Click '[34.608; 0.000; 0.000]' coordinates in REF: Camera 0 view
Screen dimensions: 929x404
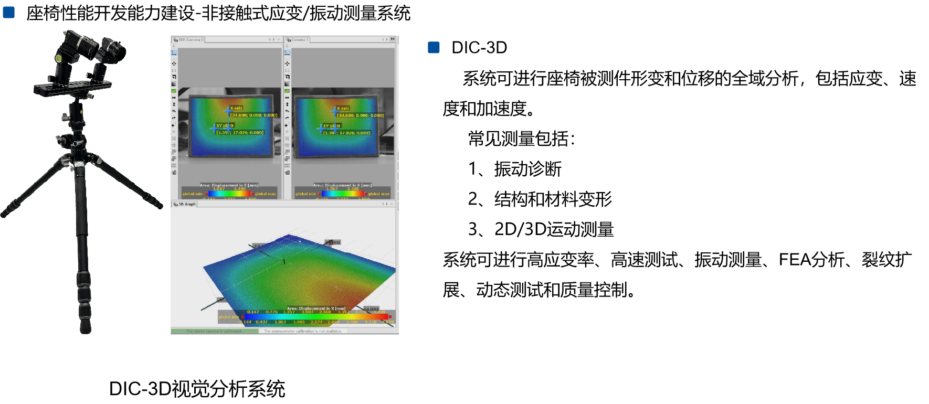click(254, 115)
